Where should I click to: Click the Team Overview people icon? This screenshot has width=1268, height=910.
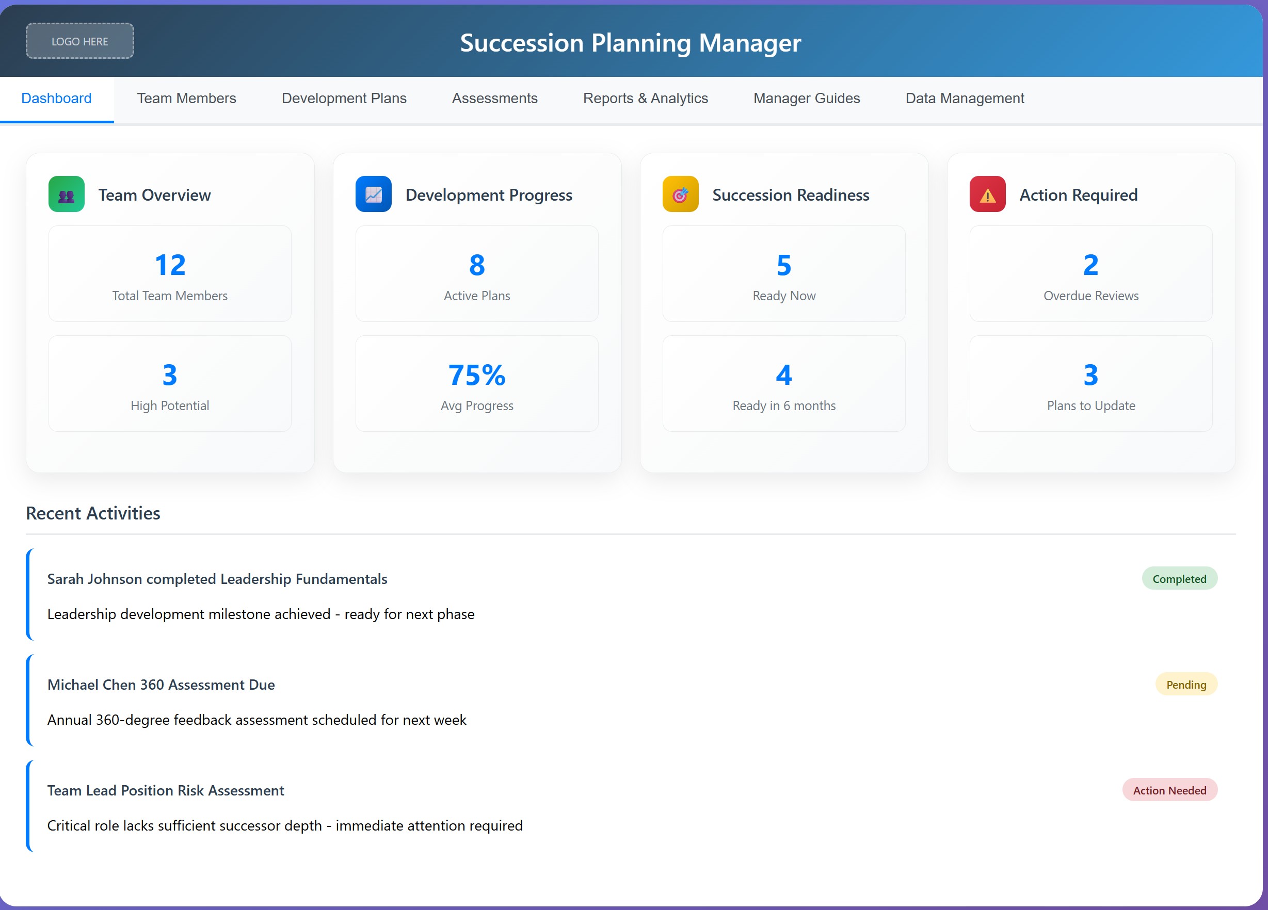[66, 194]
